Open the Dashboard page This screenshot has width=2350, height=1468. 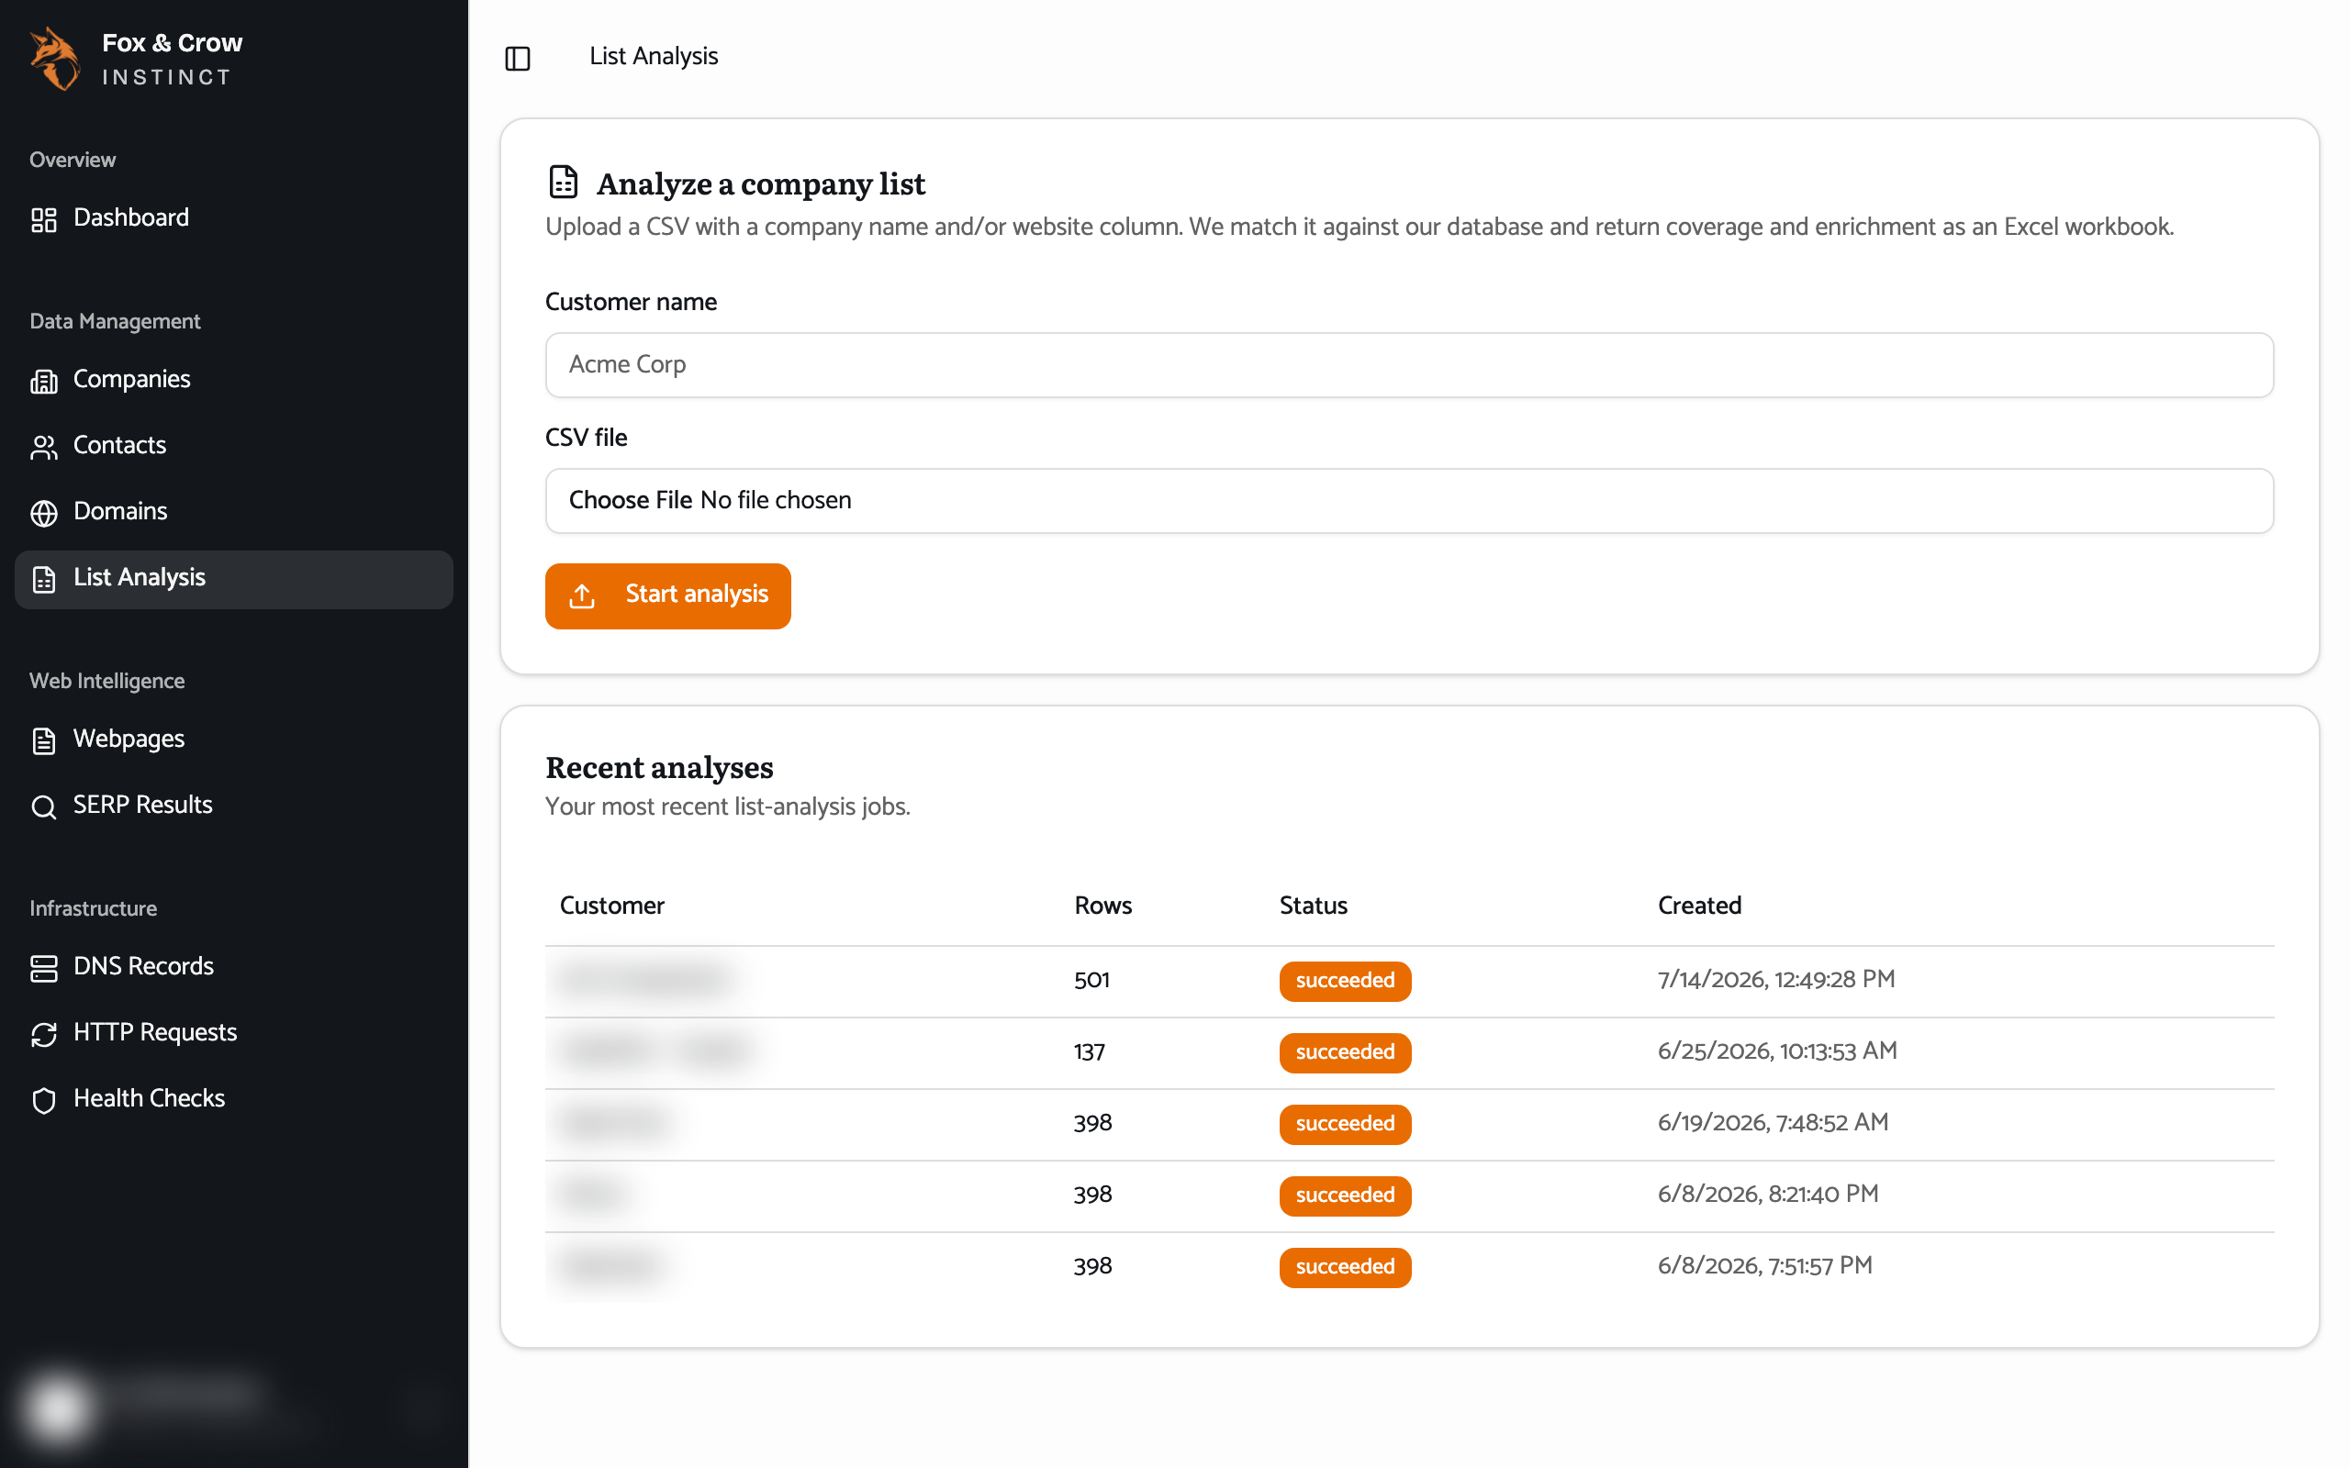[x=233, y=217]
